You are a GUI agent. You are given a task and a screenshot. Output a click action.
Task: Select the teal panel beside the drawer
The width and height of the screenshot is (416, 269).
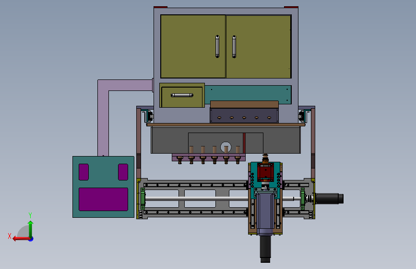pyautogui.click(x=248, y=93)
